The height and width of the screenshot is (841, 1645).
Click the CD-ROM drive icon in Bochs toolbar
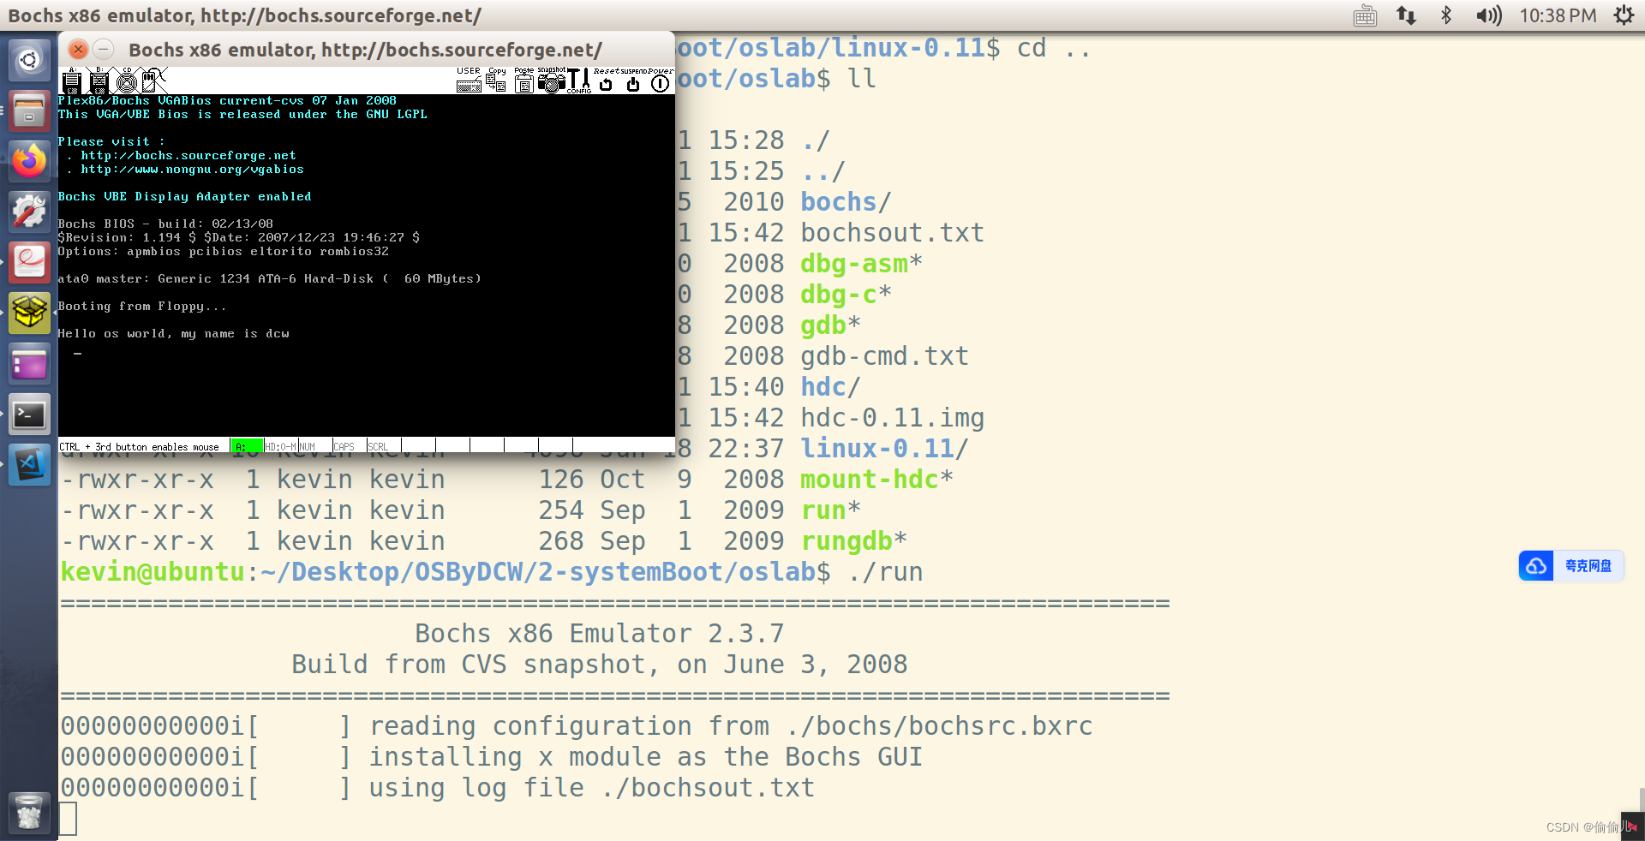click(127, 82)
